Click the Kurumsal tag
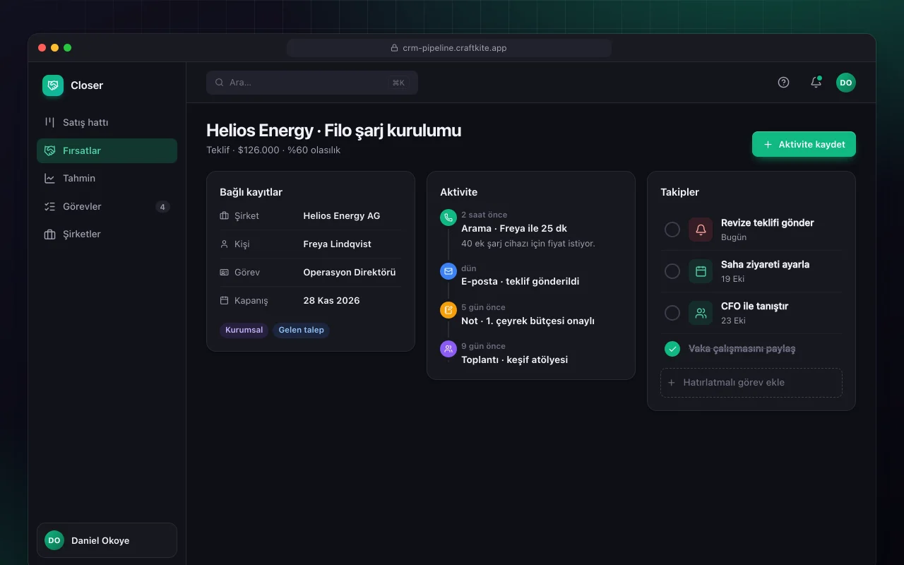This screenshot has height=565, width=904. click(x=244, y=330)
